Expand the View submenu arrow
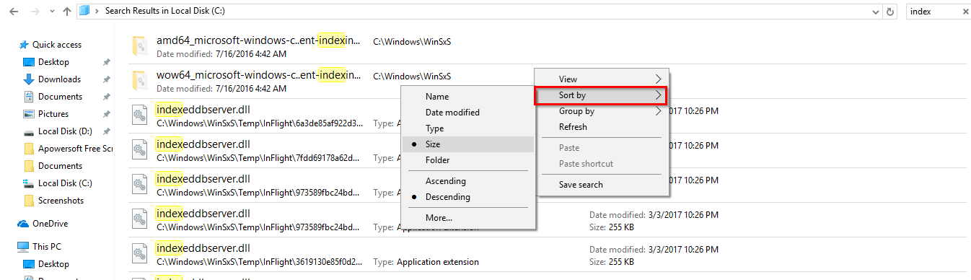This screenshot has height=280, width=971. click(x=658, y=79)
